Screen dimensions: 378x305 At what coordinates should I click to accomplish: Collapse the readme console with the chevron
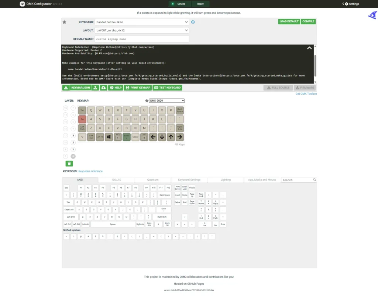coord(309,48)
